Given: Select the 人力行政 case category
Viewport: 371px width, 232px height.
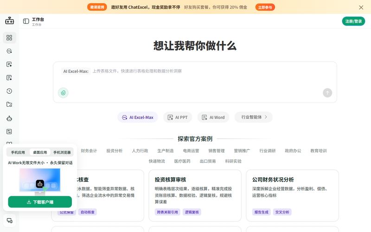Looking at the screenshot, I should (140, 151).
